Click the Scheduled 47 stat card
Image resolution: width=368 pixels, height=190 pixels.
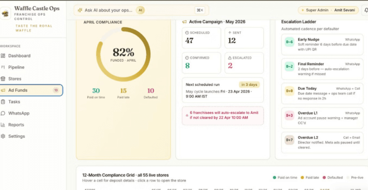(x=202, y=38)
